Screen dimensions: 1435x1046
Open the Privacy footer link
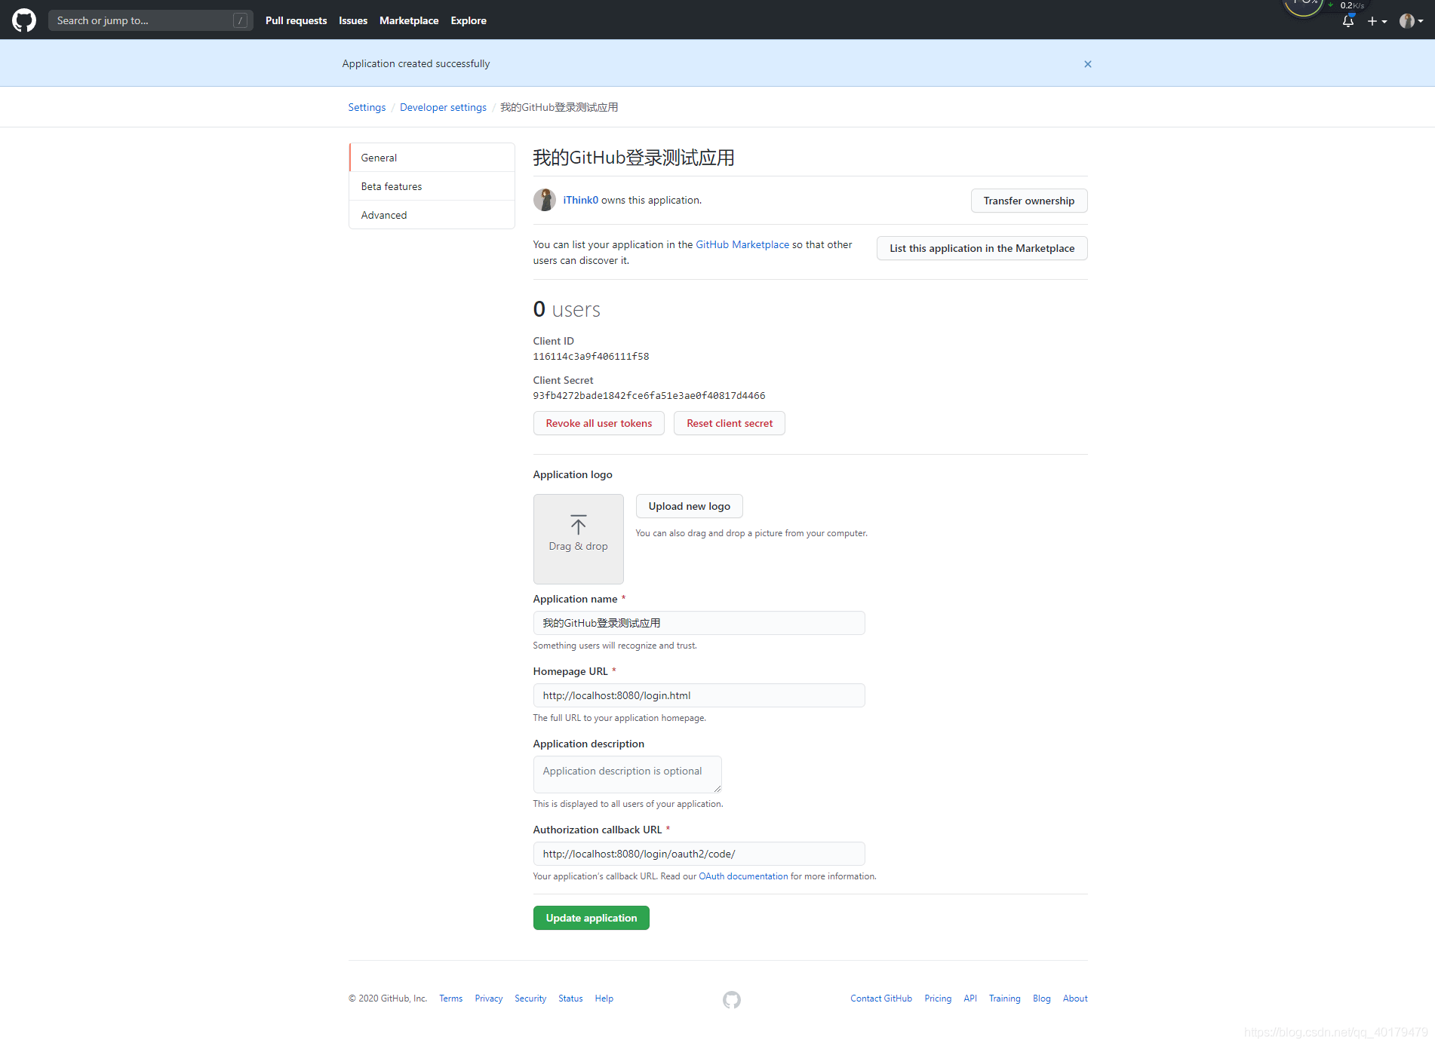click(489, 998)
